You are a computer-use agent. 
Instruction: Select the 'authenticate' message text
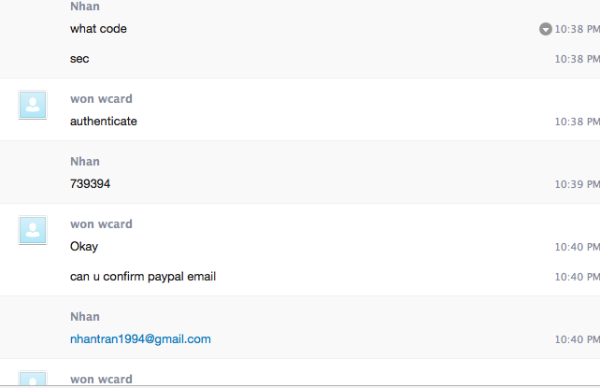104,122
